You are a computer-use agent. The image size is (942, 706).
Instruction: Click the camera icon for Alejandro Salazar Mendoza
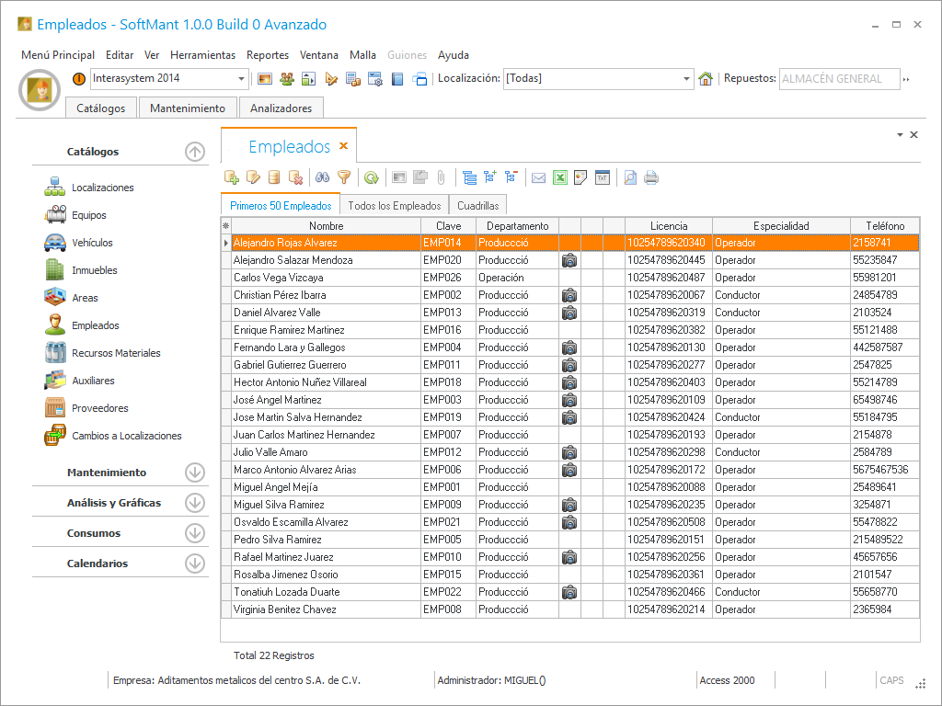[569, 260]
